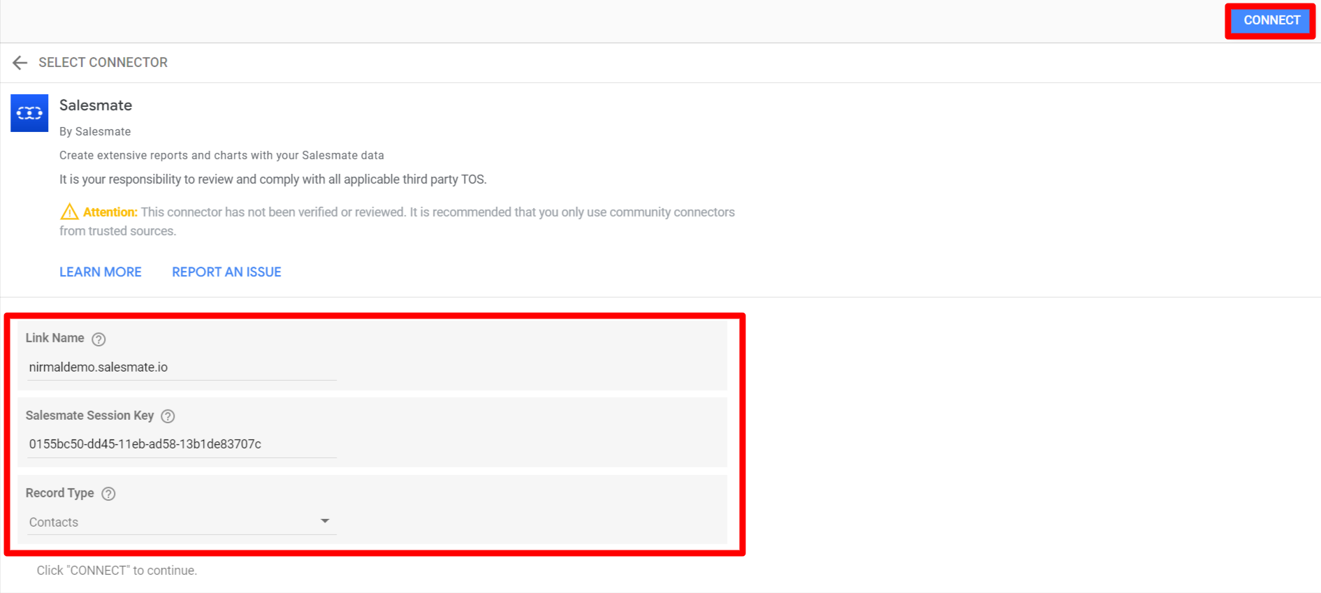Click the blue CONNECT button
Image resolution: width=1321 pixels, height=593 pixels.
click(1271, 20)
